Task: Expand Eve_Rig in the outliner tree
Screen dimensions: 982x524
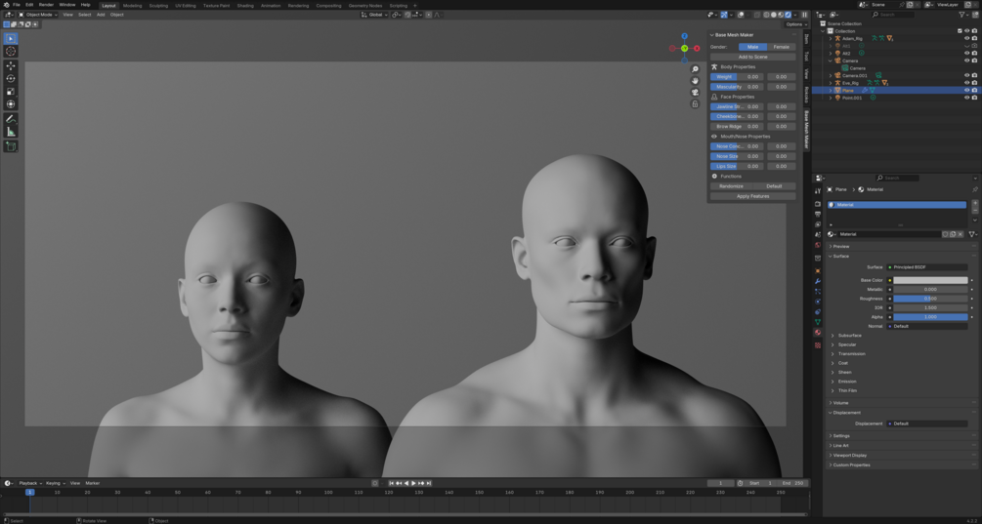Action: [x=831, y=83]
